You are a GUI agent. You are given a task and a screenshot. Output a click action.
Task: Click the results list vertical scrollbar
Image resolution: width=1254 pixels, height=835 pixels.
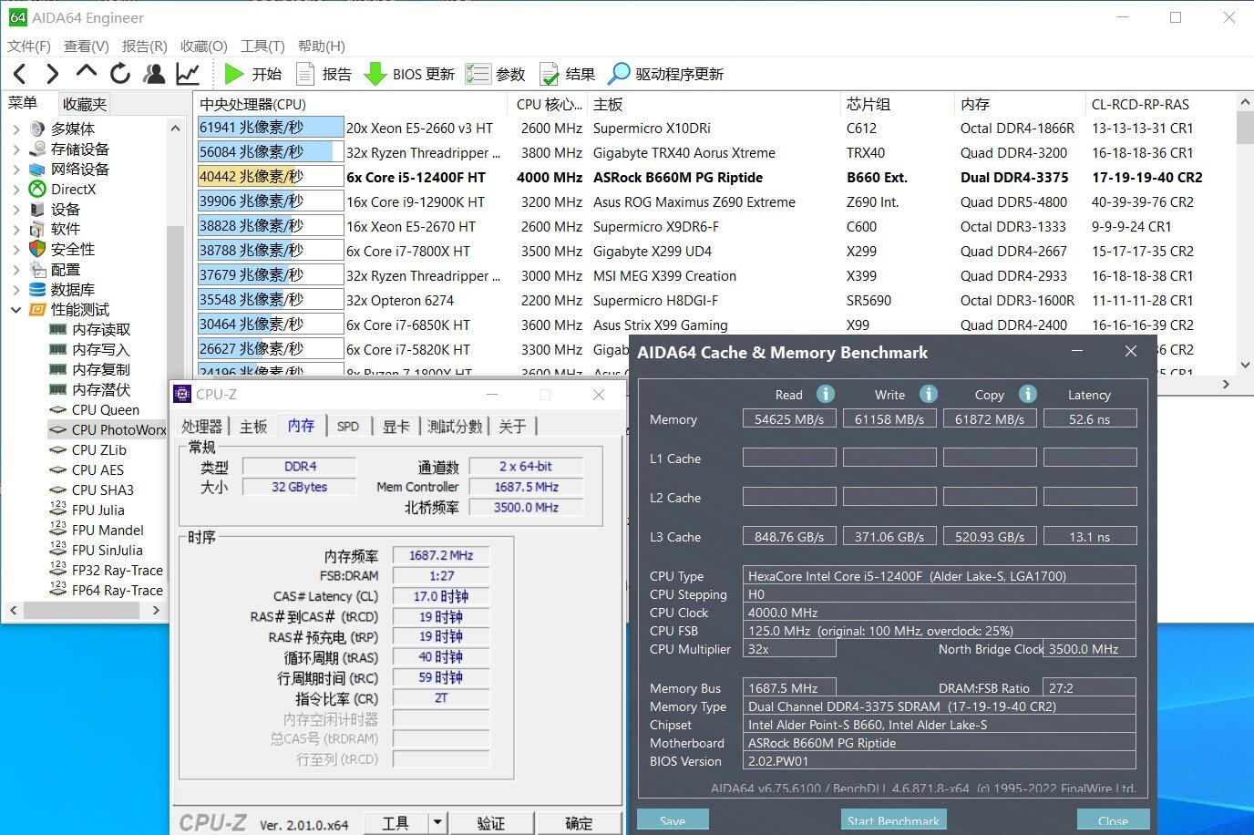[1245, 232]
